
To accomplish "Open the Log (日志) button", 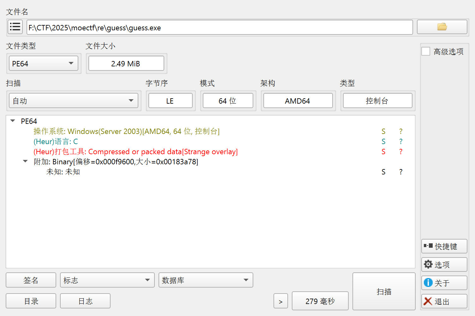I will 85,301.
